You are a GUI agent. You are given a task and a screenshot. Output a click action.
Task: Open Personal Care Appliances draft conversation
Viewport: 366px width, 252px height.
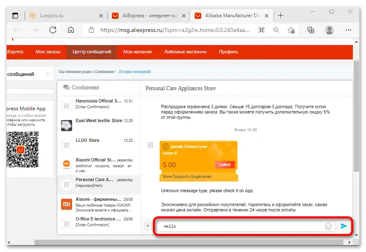click(x=99, y=184)
